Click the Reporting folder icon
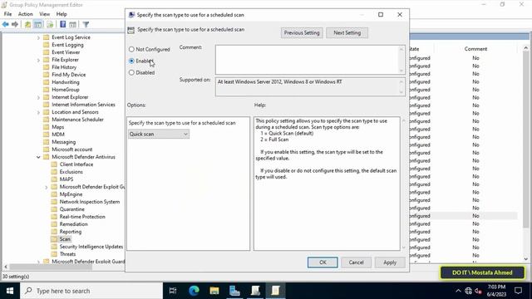This screenshot has height=299, width=532. (54, 232)
